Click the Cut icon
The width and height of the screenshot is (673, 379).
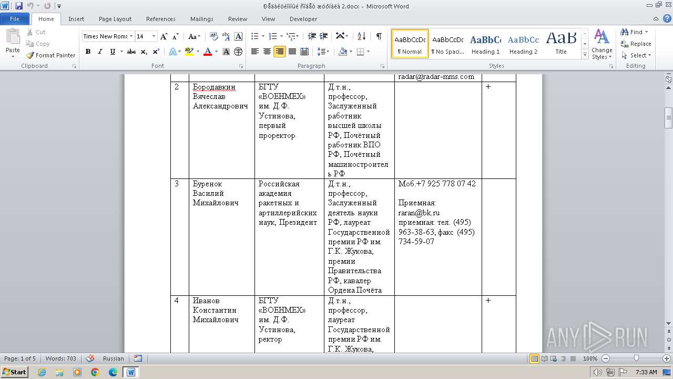[36, 32]
